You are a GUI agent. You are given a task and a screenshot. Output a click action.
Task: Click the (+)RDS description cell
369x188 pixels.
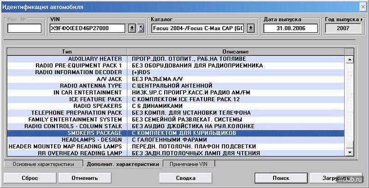point(141,72)
